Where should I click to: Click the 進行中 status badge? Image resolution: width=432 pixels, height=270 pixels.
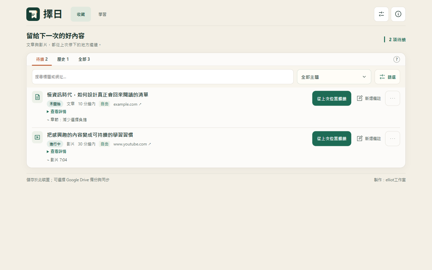pyautogui.click(x=55, y=144)
